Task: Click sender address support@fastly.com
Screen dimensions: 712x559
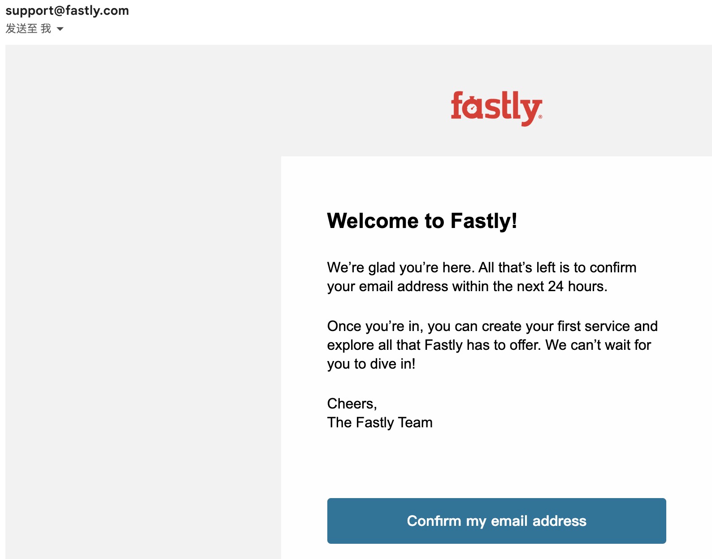Action: coord(67,10)
